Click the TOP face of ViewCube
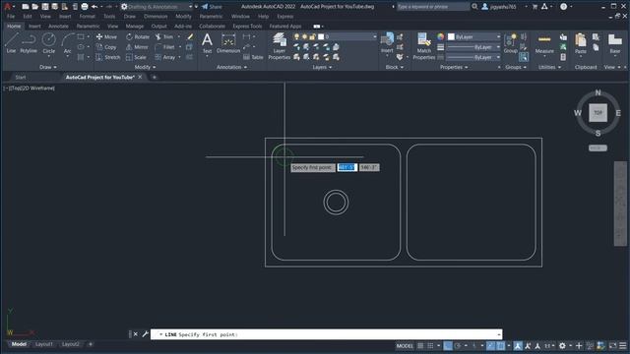The height and width of the screenshot is (354, 630). 598,112
